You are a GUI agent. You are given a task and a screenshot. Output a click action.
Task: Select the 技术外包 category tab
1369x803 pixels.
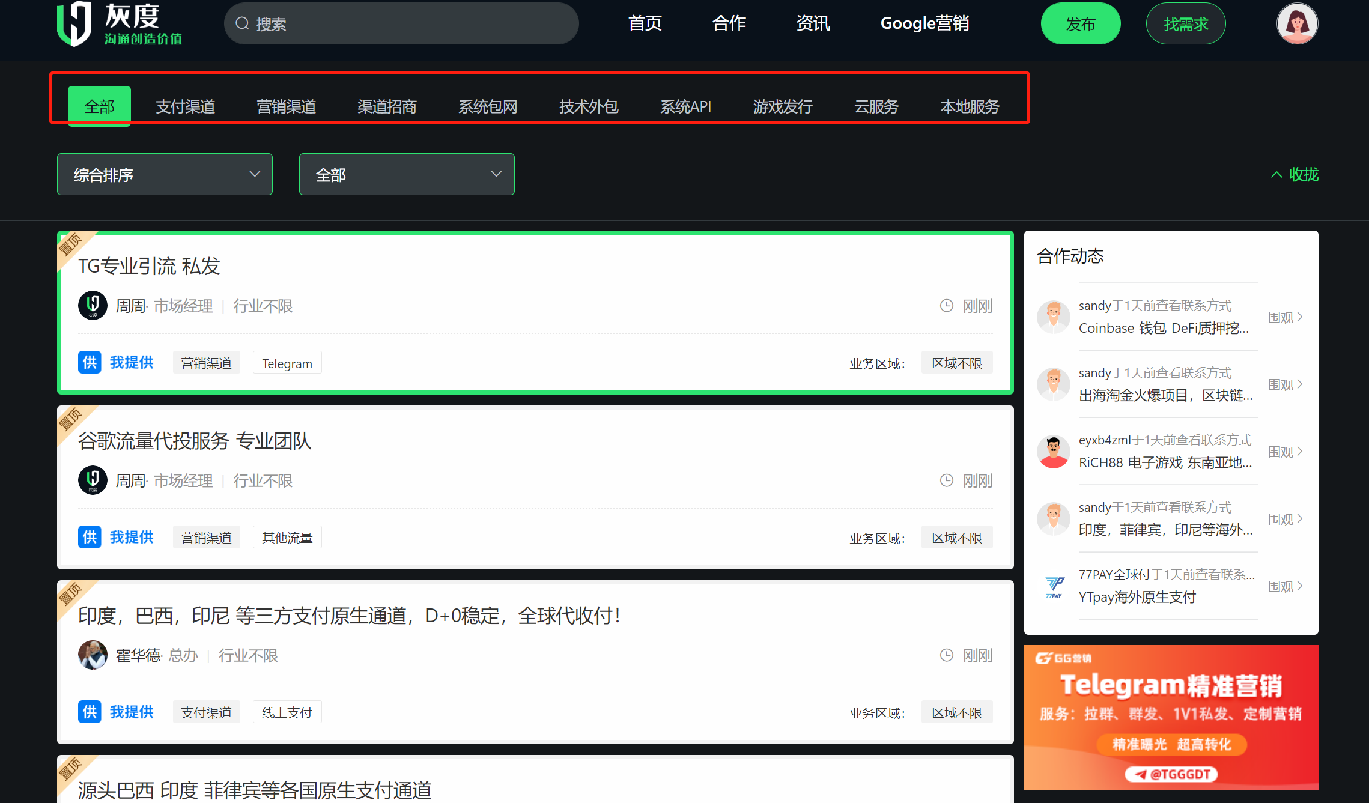tap(589, 106)
